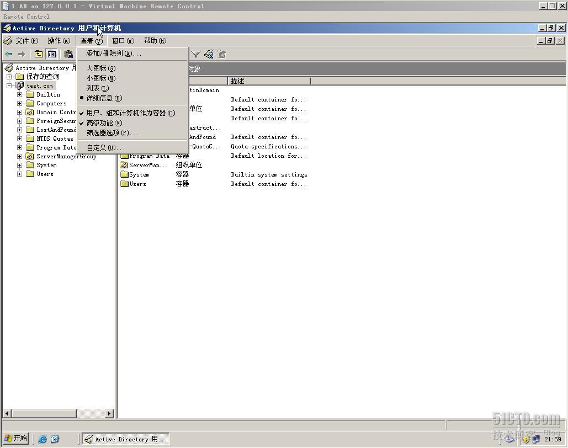Click the tree horizontal scrollbar thumb
This screenshot has width=568, height=448.
(44, 413)
